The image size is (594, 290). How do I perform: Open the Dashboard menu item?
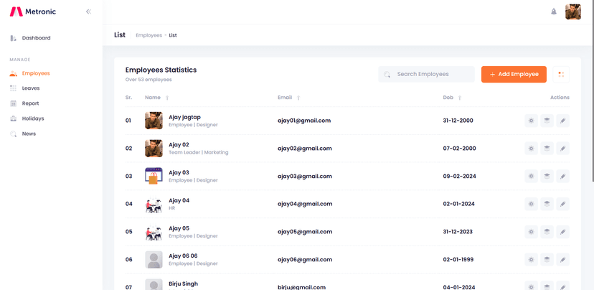pos(36,38)
